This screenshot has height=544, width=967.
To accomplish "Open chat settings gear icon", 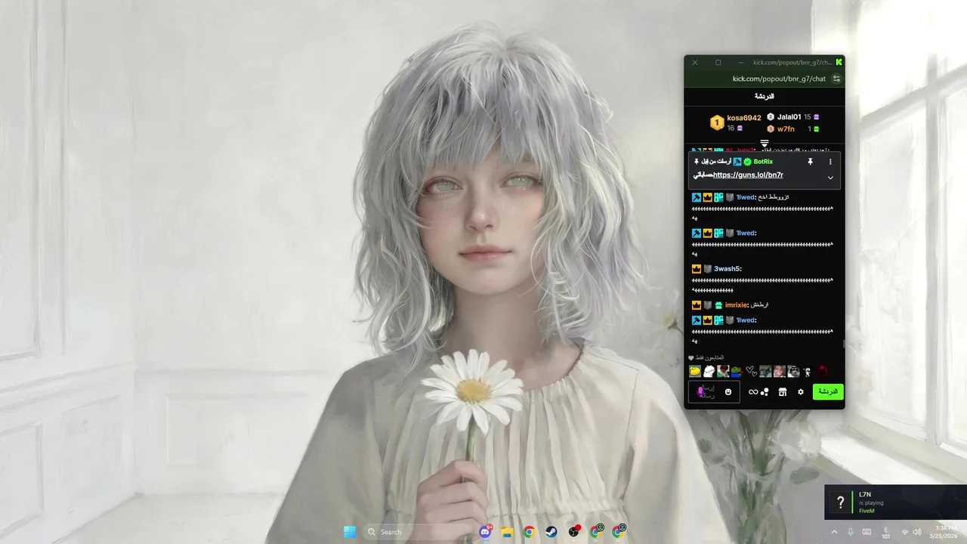I will [x=801, y=392].
